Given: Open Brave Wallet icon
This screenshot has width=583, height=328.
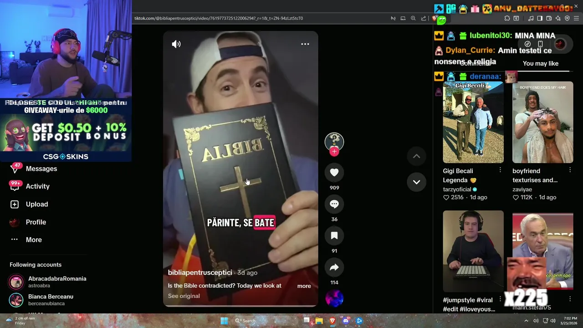Looking at the screenshot, I should (x=549, y=18).
